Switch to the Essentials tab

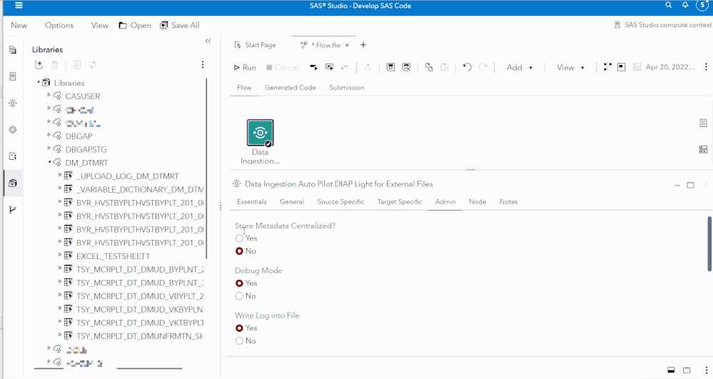coord(251,201)
